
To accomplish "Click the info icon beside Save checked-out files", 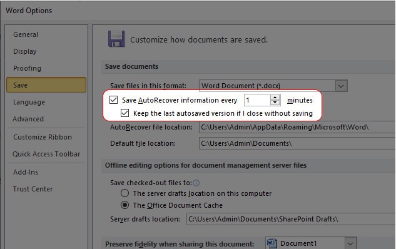I will [196, 183].
